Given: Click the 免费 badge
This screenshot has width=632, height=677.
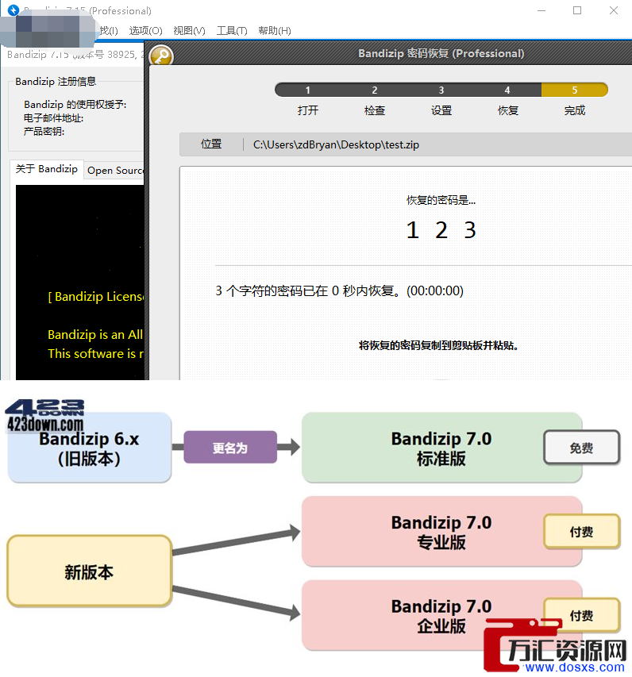Looking at the screenshot, I should (581, 448).
